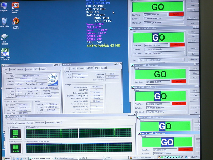Click the Intel Core 2 Duo logo in CPU-Z
This screenshot has width=213, height=160.
point(53,79)
